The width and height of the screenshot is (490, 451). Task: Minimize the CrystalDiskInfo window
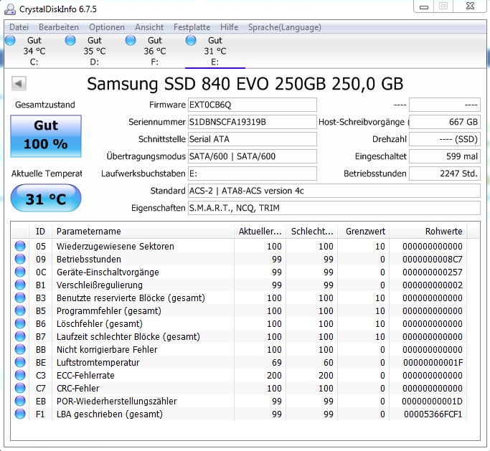[x=424, y=6]
